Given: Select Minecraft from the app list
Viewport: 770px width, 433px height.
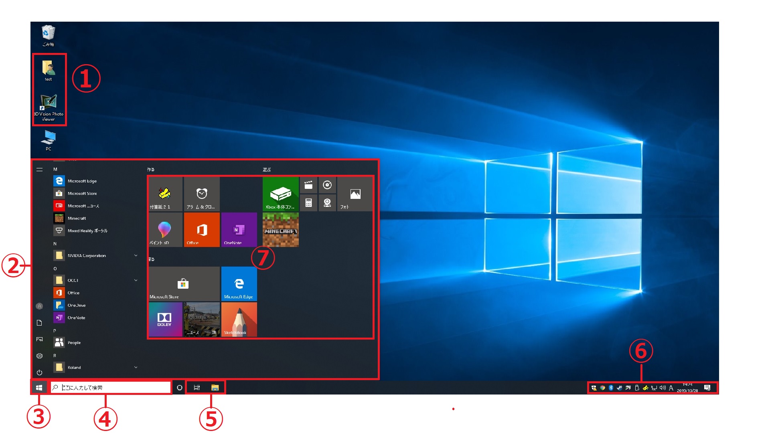Looking at the screenshot, I should pos(78,218).
